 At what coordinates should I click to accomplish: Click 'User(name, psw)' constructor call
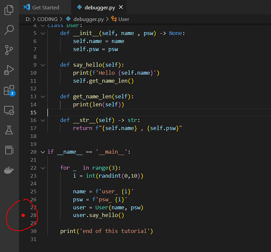click(119, 207)
